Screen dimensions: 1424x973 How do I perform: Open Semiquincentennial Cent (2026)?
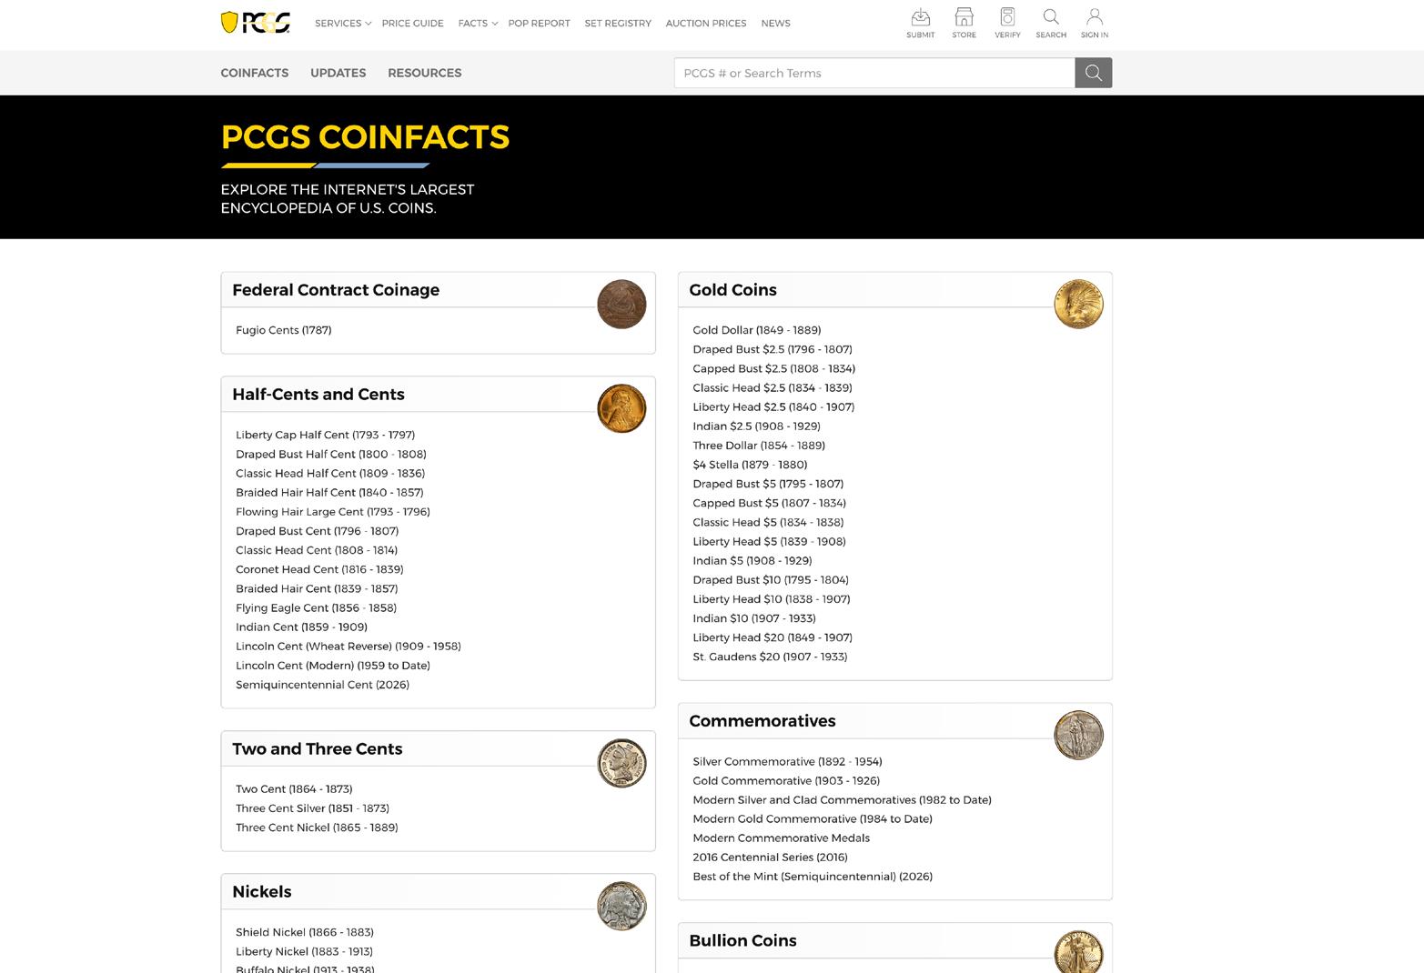tap(323, 685)
